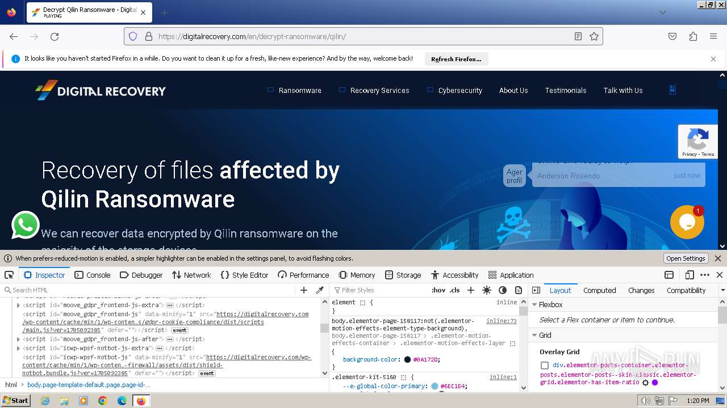Switch to Compatibility sidebar tab
Image resolution: width=727 pixels, height=408 pixels.
(686, 290)
